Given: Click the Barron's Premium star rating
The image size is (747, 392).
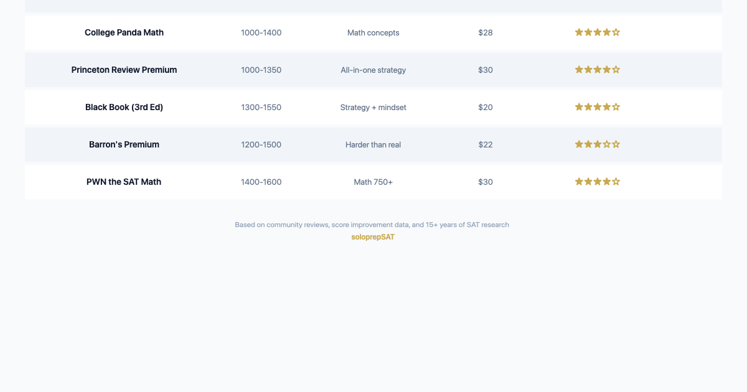Looking at the screenshot, I should (598, 144).
